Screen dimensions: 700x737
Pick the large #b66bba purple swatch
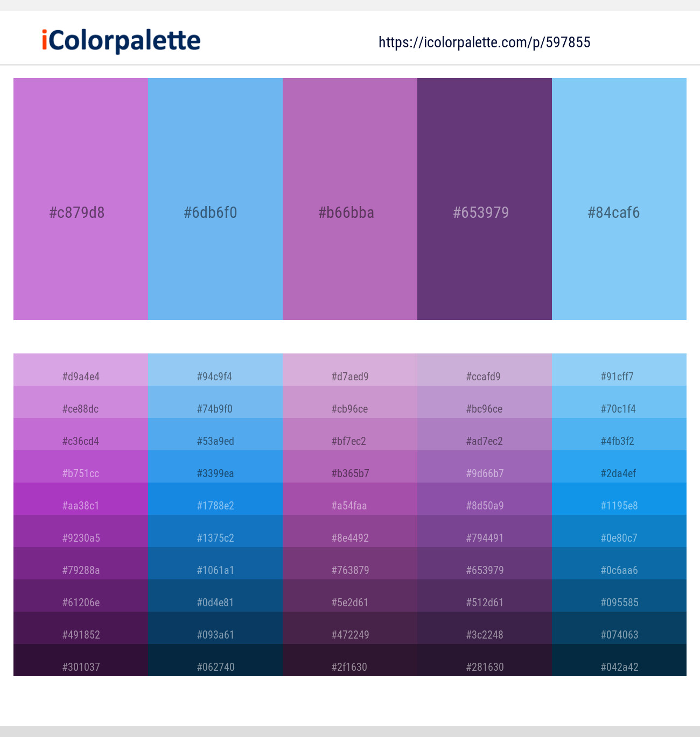click(x=350, y=199)
